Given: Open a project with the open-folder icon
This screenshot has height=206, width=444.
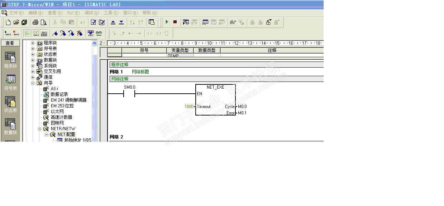Looking at the screenshot, I should click(x=16, y=22).
